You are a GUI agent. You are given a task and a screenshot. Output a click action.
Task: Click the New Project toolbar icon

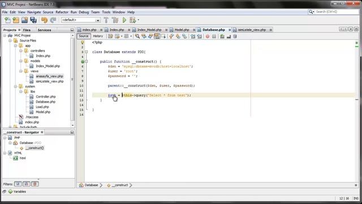pos(16,20)
